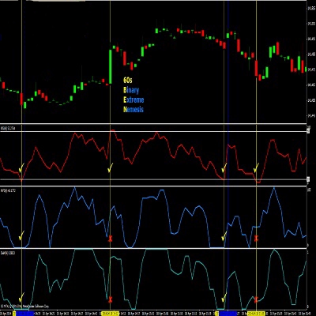Viewport: 316px width, 316px height.
Task: Select the "Nemesis" text label on chart
Action: (x=134, y=109)
